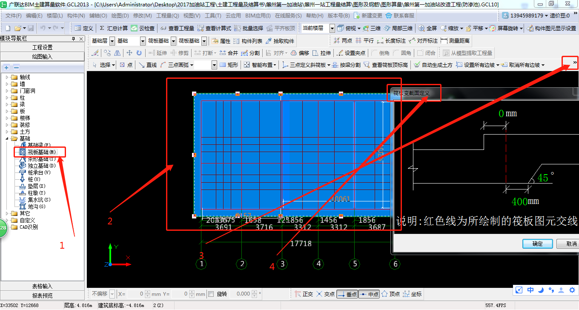Image resolution: width=579 pixels, height=310 pixels.
Task: Open 构件图元显示设置 display settings
Action: point(552,28)
